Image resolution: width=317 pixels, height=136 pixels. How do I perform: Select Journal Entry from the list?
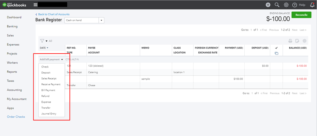(x=49, y=113)
